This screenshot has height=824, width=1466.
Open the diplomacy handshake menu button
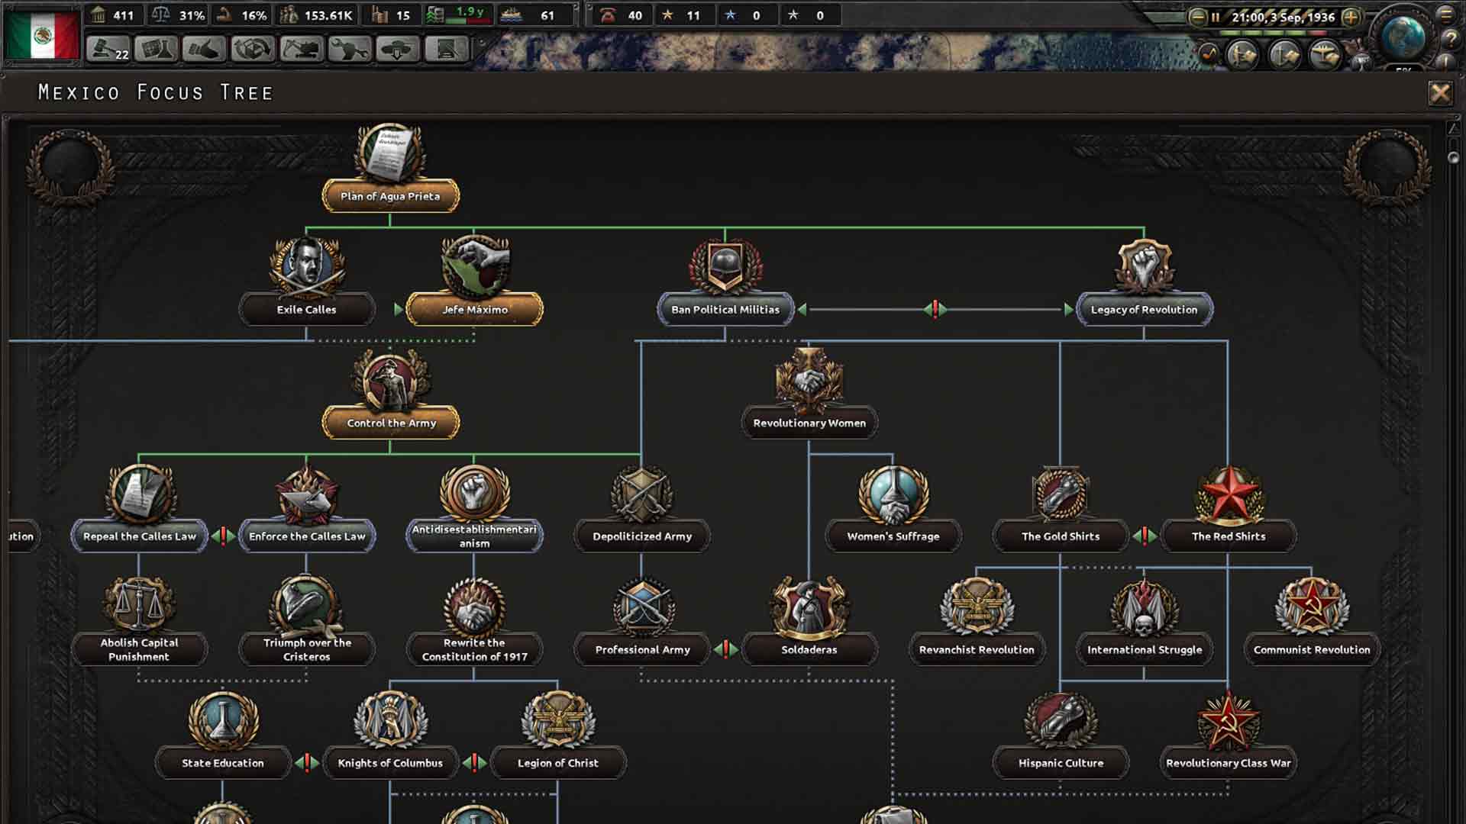click(x=205, y=49)
